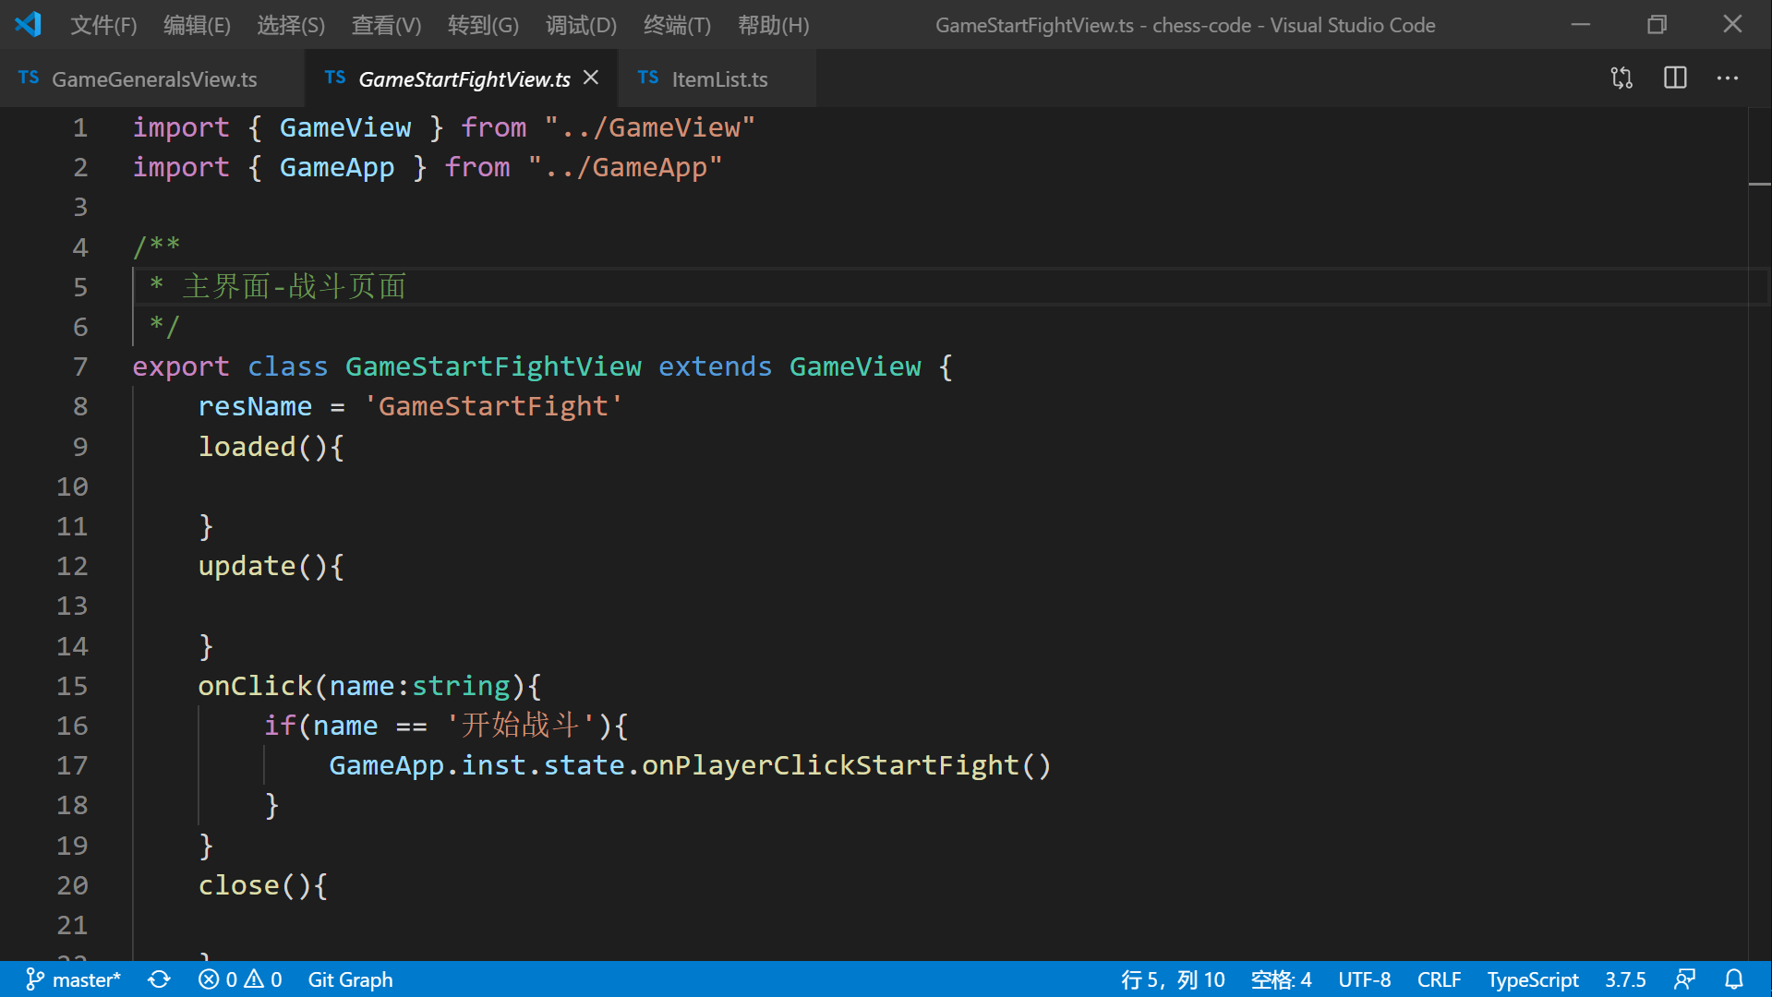Change end of line sequence CRLF
Screen dimensions: 1772x997
coord(1439,979)
